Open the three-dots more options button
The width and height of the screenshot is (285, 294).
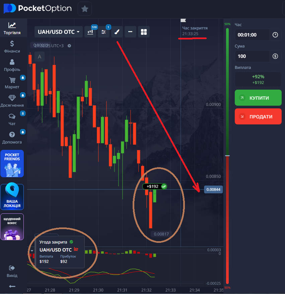[130, 32]
